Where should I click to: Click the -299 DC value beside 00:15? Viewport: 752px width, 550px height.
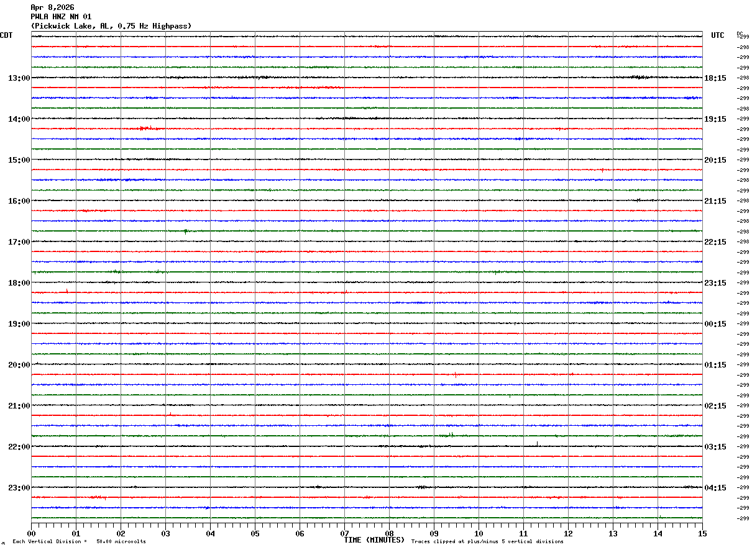coord(743,324)
